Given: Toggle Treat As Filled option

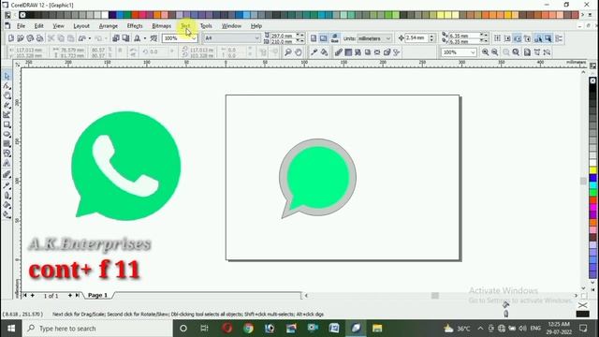Looking at the screenshot, I should [548, 38].
